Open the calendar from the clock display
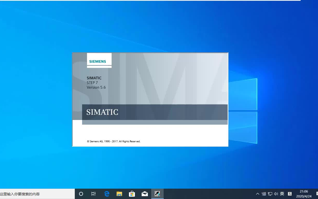The width and height of the screenshot is (318, 199). click(303, 194)
